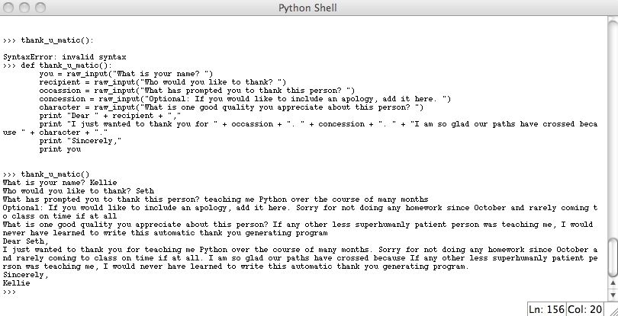Screen dimensions: 618x316
Task: Click the Col: 20 status indicator
Action: pyautogui.click(x=585, y=309)
